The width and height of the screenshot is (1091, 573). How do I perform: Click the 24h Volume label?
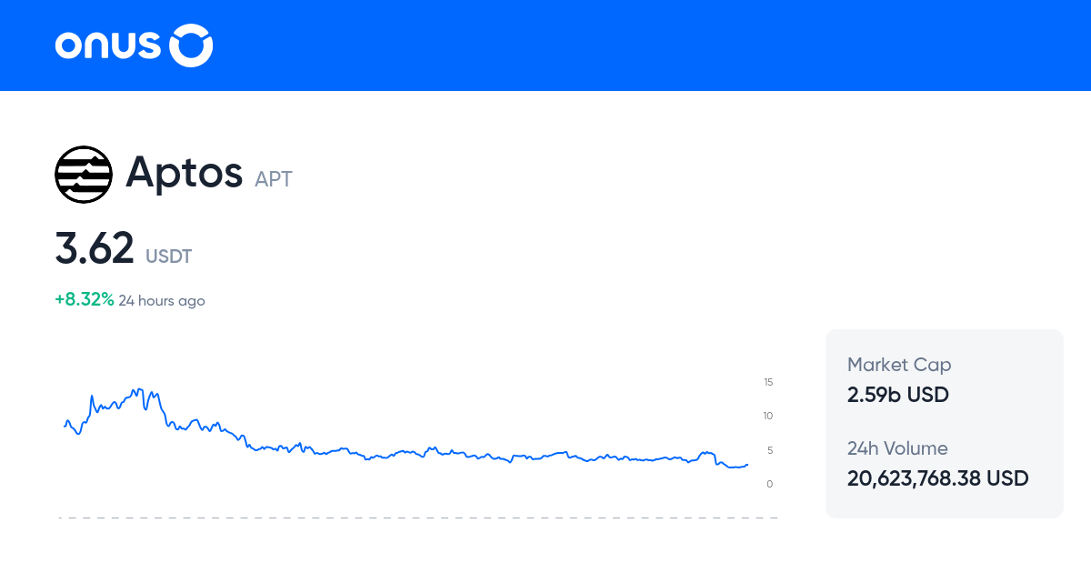pyautogui.click(x=897, y=448)
